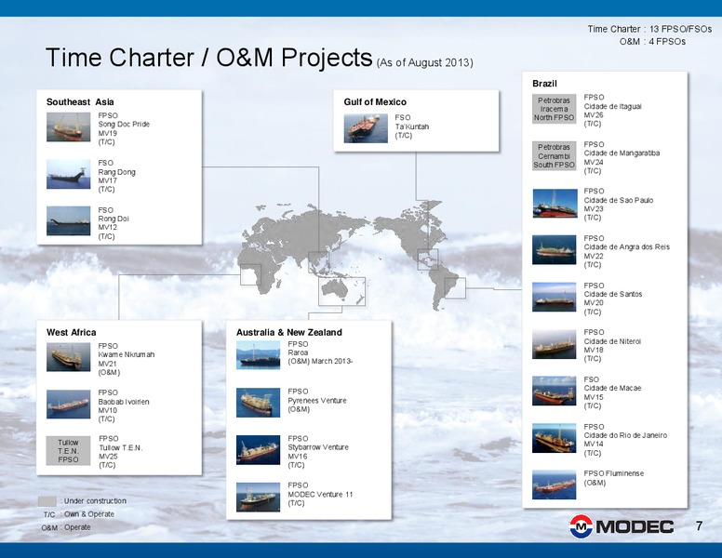Click the Pyrenees Venture ship thumbnail
The height and width of the screenshot is (558, 722).
[x=258, y=403]
